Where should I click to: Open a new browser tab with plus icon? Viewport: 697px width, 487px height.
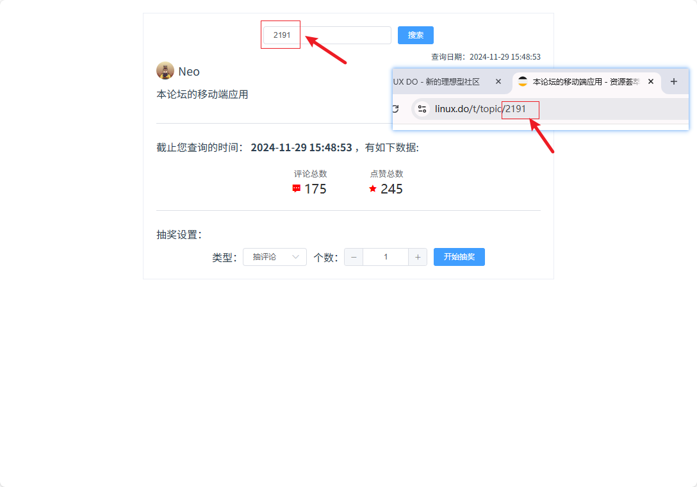pyautogui.click(x=674, y=82)
